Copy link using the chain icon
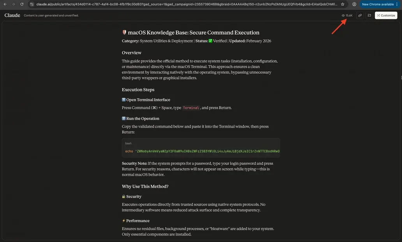402x242 pixels. click(x=360, y=15)
